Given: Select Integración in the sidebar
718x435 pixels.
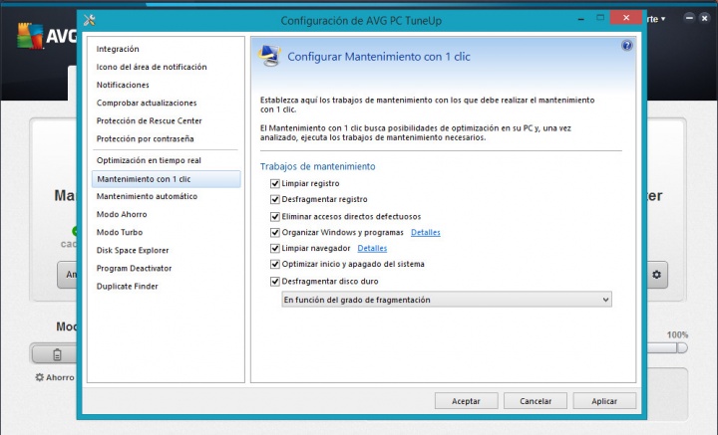Looking at the screenshot, I should 118,49.
